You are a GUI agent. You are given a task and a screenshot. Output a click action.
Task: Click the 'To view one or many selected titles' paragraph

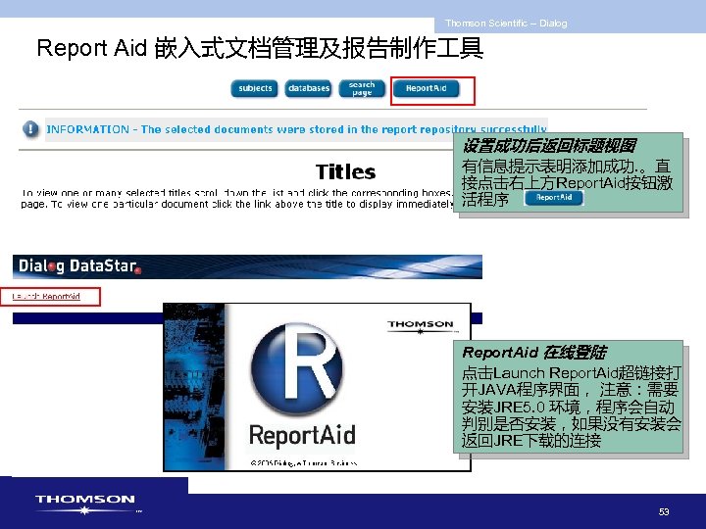click(x=237, y=198)
